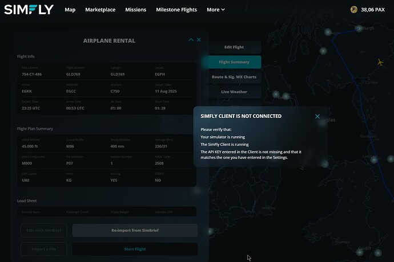Click arrival airport EGKK

click(x=27, y=91)
